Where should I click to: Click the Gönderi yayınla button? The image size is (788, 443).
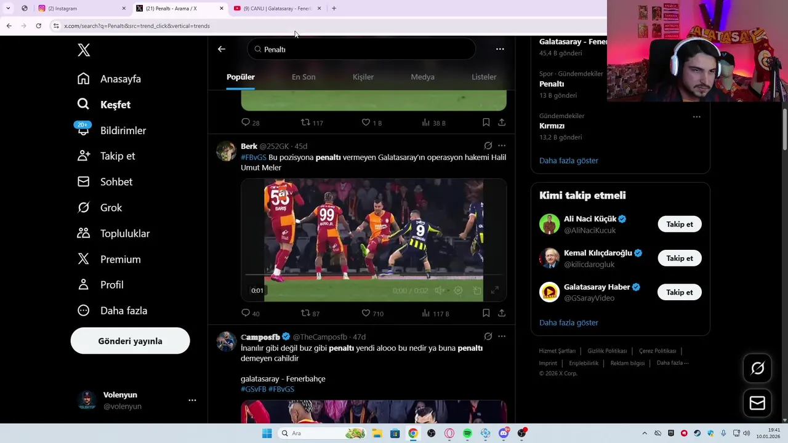point(130,341)
